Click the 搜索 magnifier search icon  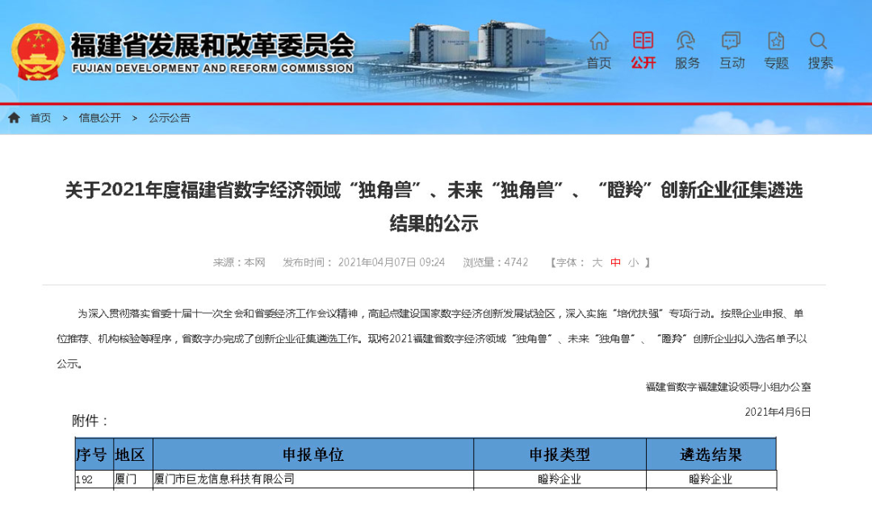(x=820, y=40)
